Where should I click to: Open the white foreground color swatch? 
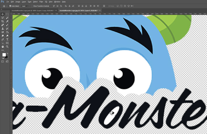[x=4, y=55]
